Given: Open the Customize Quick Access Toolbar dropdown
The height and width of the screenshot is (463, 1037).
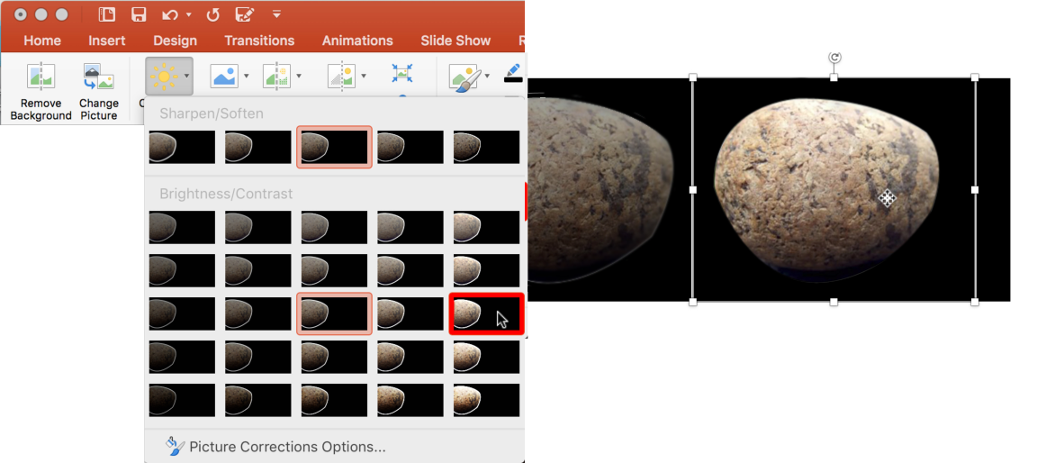Looking at the screenshot, I should 276,14.
